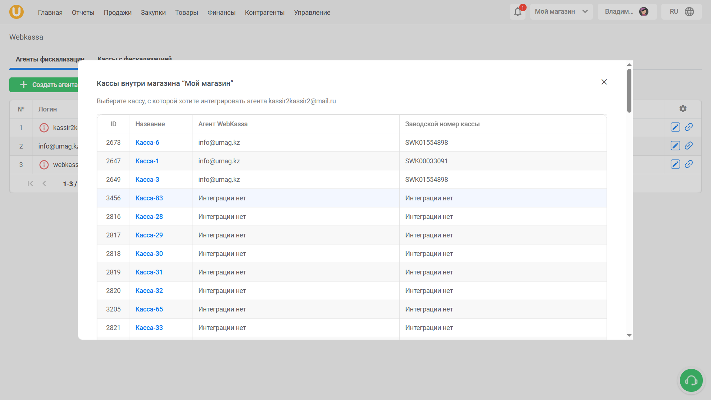Open the Контрагенты menu
The height and width of the screenshot is (400, 711).
pyautogui.click(x=264, y=13)
